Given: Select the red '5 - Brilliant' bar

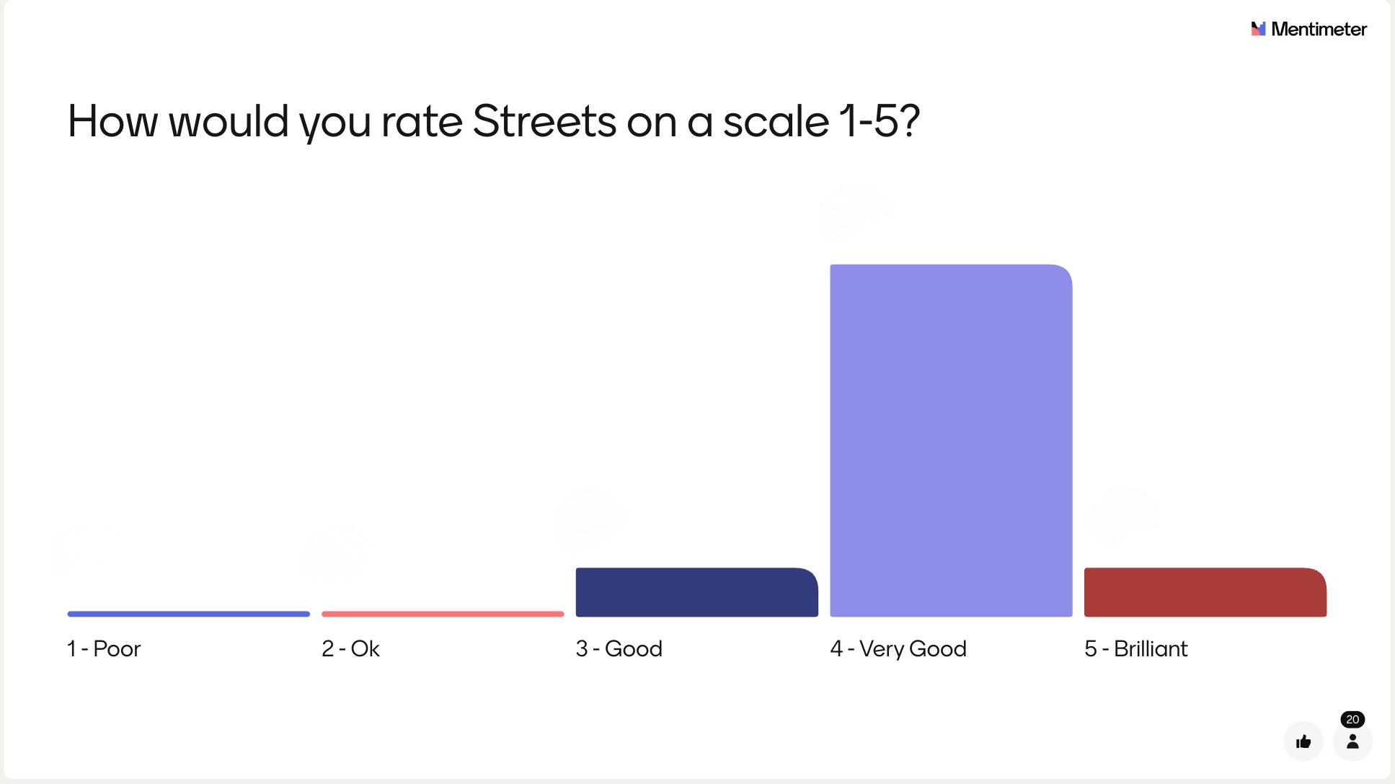Looking at the screenshot, I should tap(1205, 592).
